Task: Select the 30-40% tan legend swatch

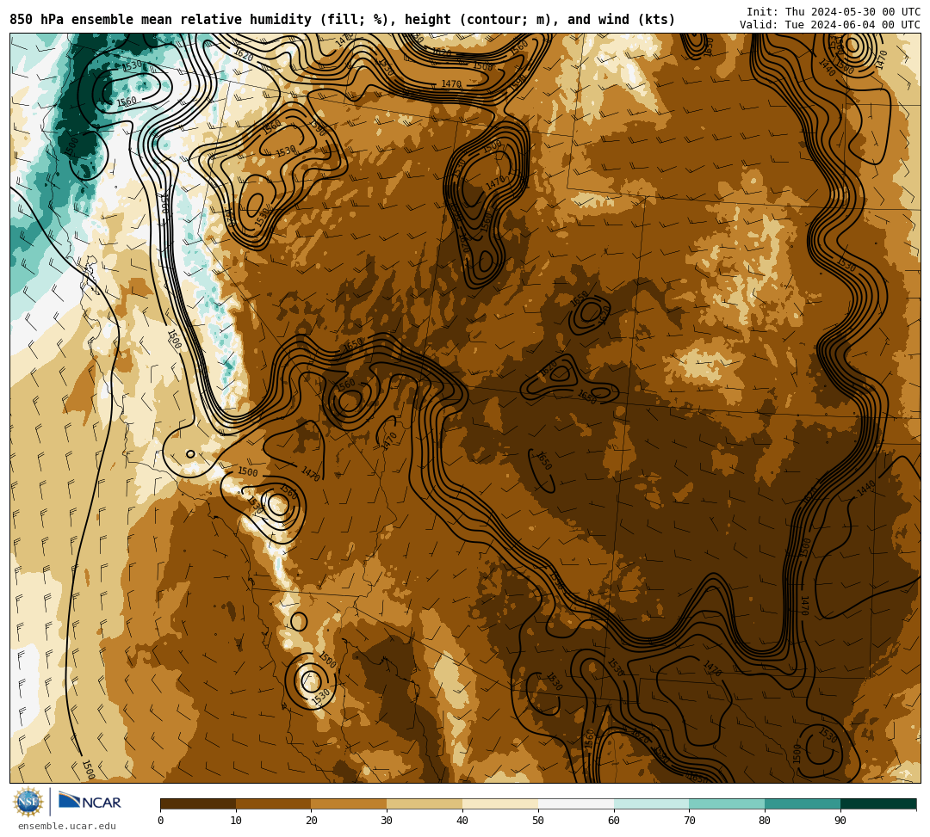Action: (x=425, y=803)
